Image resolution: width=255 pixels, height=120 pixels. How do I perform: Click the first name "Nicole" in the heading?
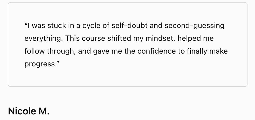click(x=20, y=111)
